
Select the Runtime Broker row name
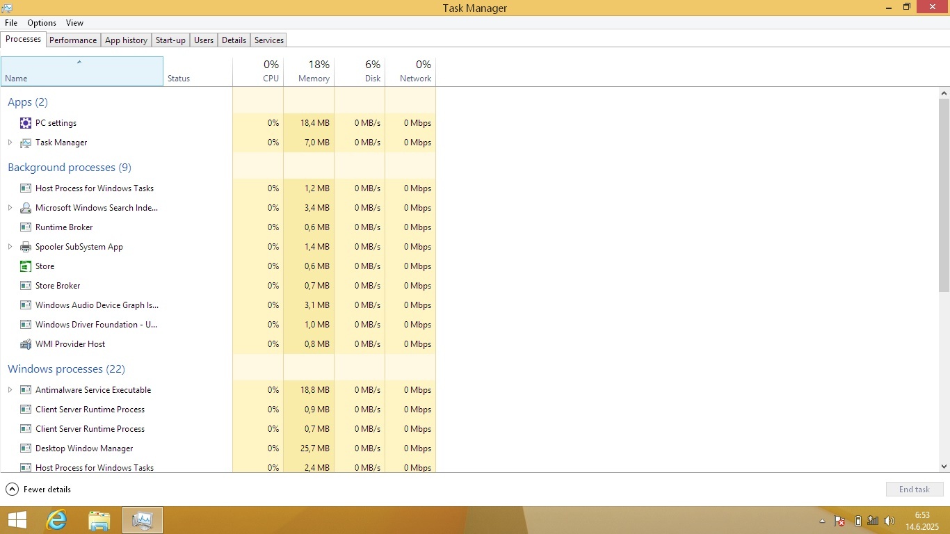[x=64, y=227]
